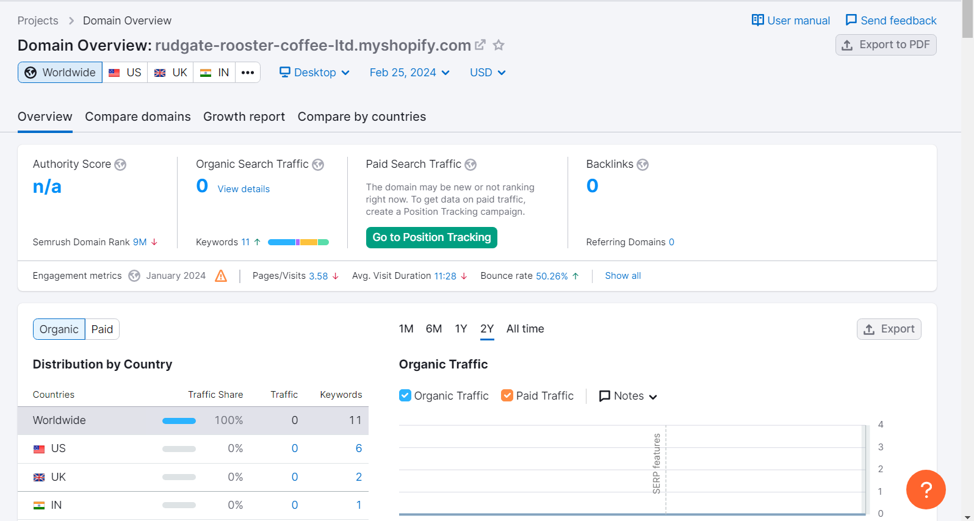Open the Desktop device dropdown
The image size is (974, 521).
coord(314,73)
